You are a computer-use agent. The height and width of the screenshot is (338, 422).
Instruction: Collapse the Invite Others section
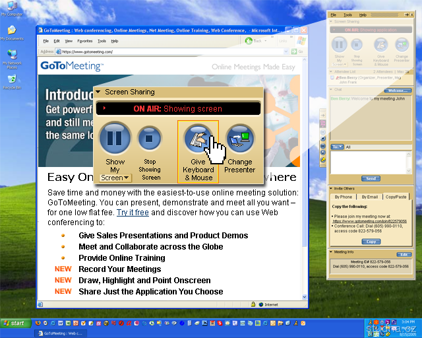[x=331, y=188]
